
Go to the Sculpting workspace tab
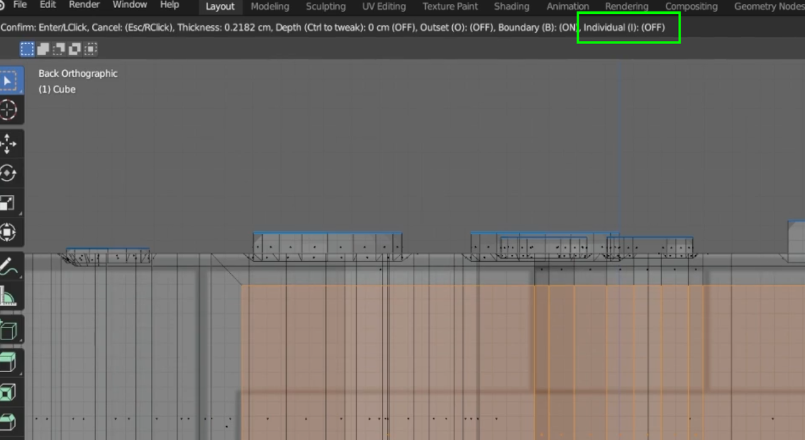[x=326, y=7]
